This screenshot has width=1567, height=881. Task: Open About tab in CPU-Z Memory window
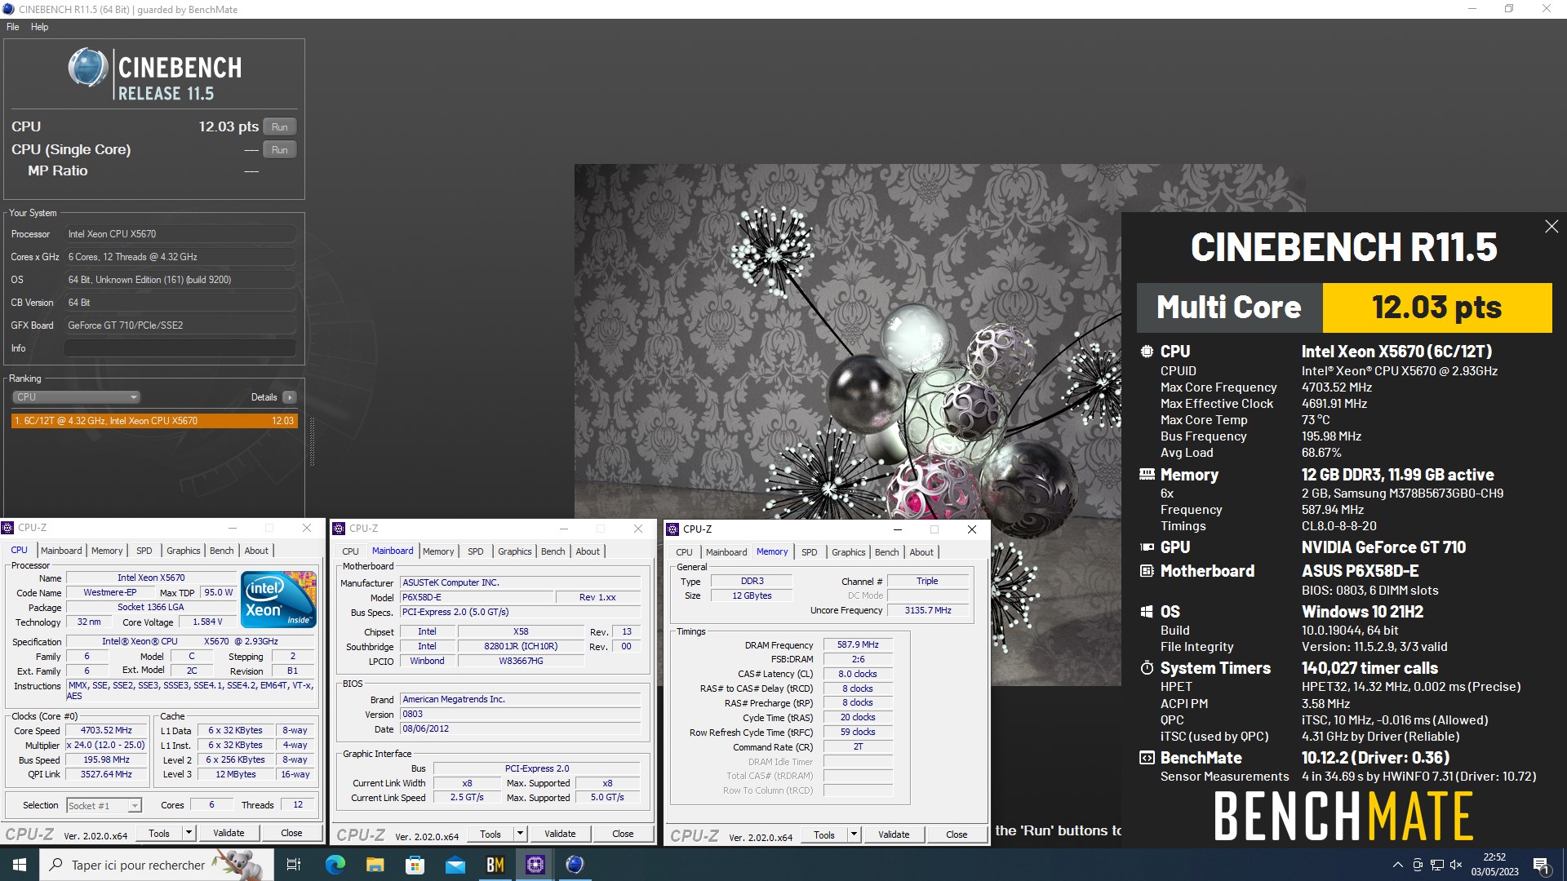(921, 552)
